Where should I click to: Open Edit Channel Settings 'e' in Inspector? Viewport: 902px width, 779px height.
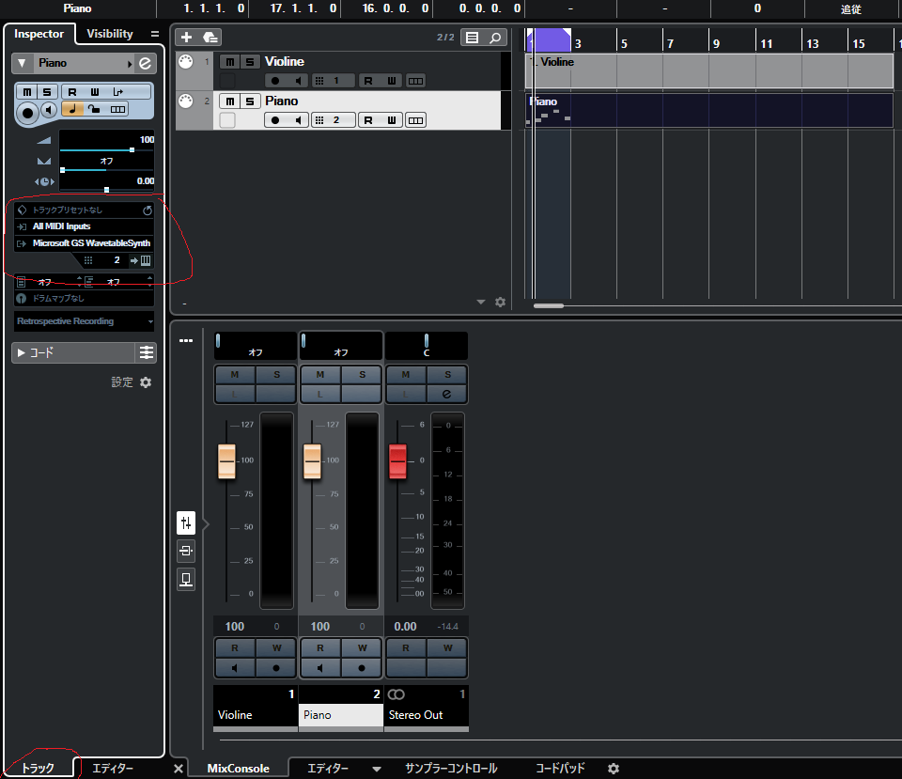click(x=145, y=63)
